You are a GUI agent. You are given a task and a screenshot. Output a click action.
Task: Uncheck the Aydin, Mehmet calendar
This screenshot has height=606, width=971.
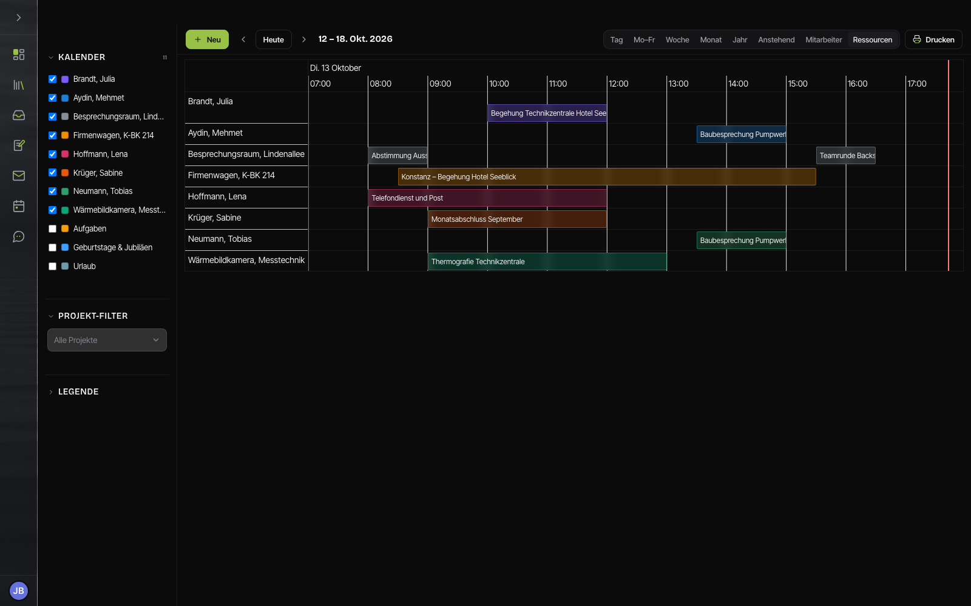click(52, 98)
